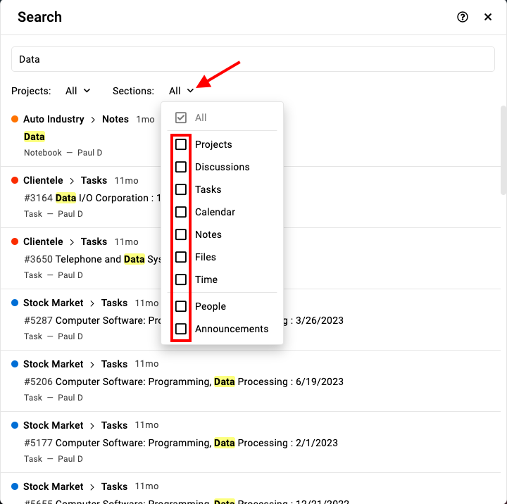507x504 pixels.
Task: Open the highlighted Data notebook result
Action: (x=35, y=137)
